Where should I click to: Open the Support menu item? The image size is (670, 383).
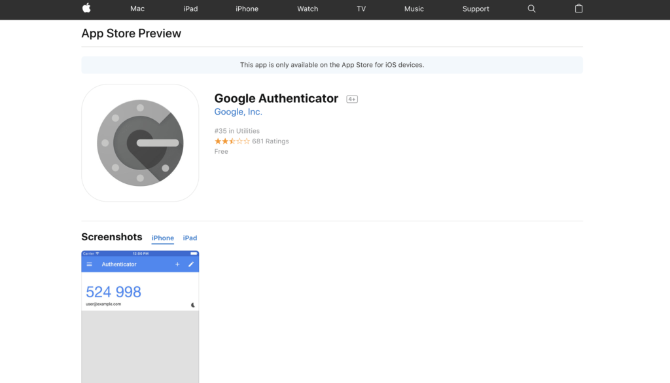click(476, 9)
